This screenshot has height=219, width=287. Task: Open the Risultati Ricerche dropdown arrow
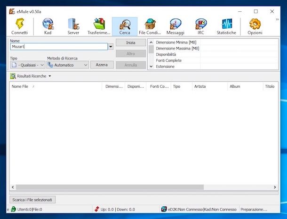tap(50, 76)
